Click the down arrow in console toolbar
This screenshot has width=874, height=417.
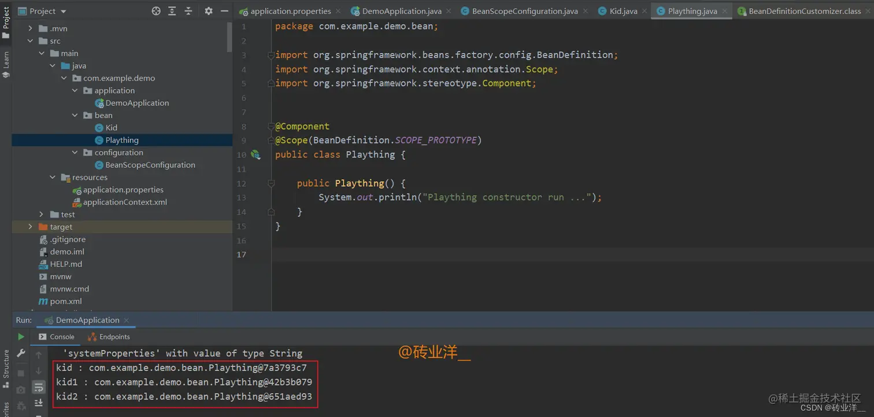(x=39, y=371)
